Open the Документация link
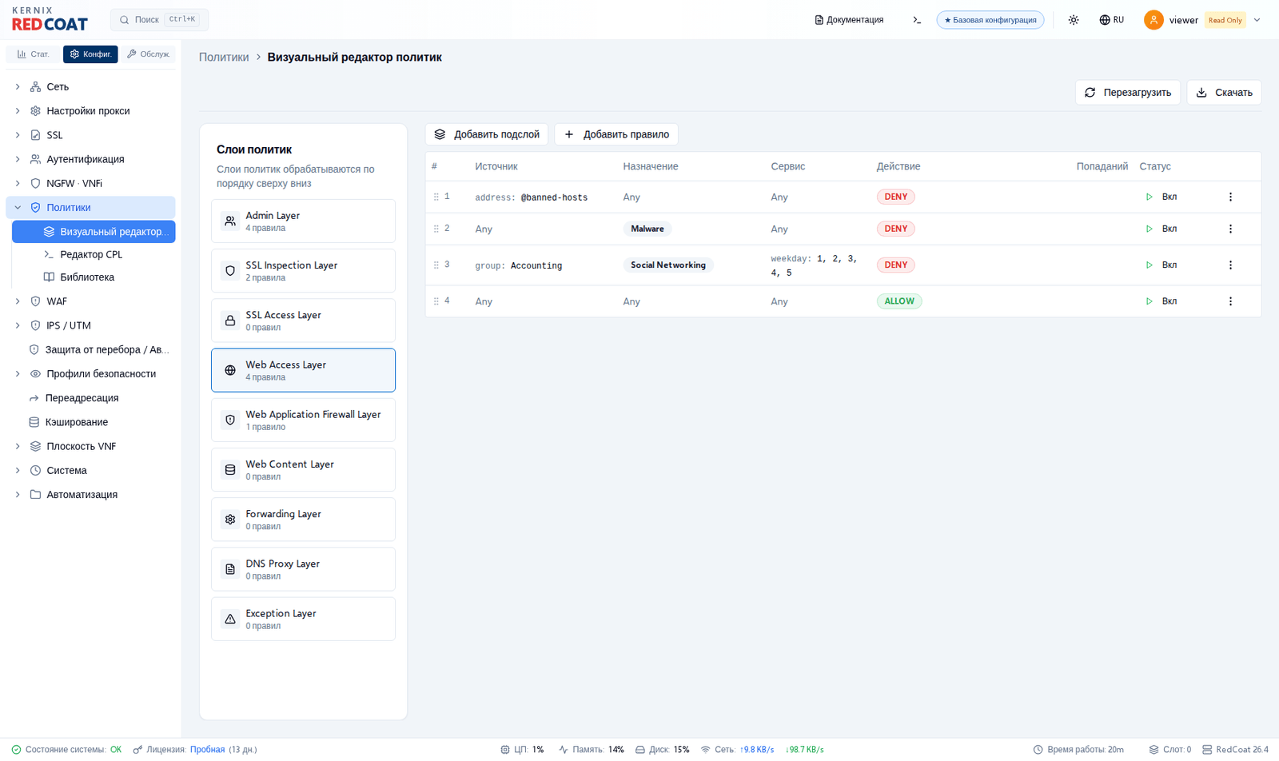 (x=849, y=20)
